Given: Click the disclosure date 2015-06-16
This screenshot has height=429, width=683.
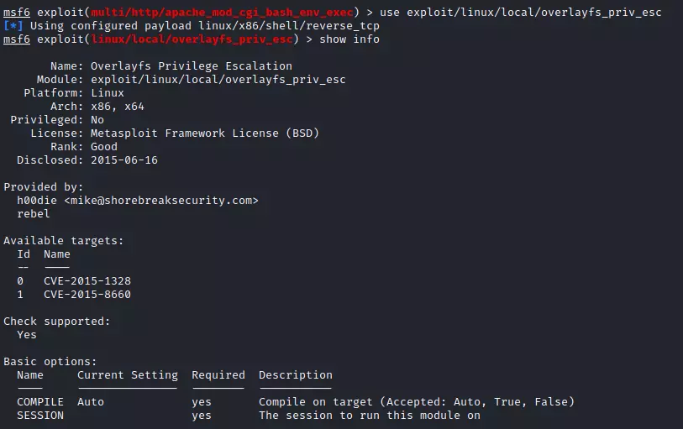Looking at the screenshot, I should (124, 160).
